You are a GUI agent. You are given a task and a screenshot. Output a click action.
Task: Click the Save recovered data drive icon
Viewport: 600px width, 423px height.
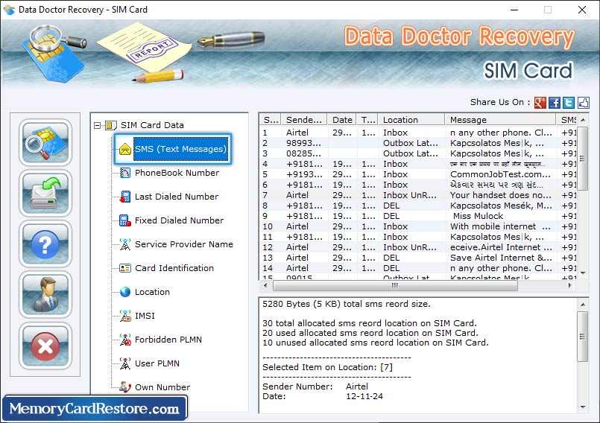45,193
